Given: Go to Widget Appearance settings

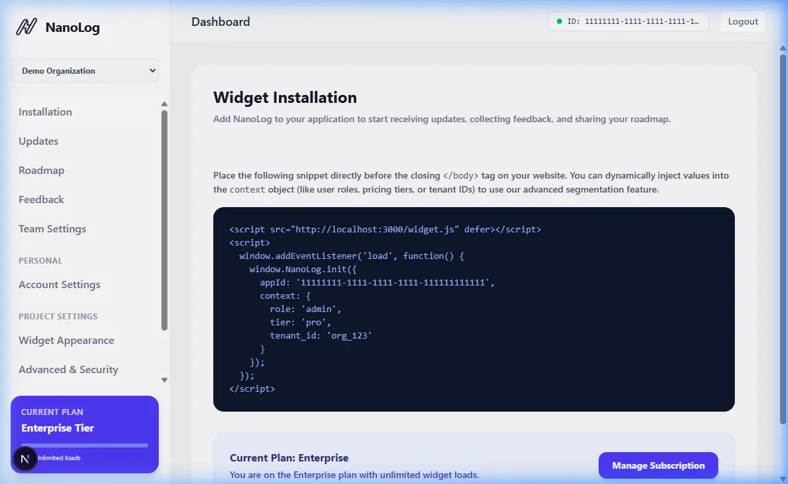Looking at the screenshot, I should click(x=66, y=341).
